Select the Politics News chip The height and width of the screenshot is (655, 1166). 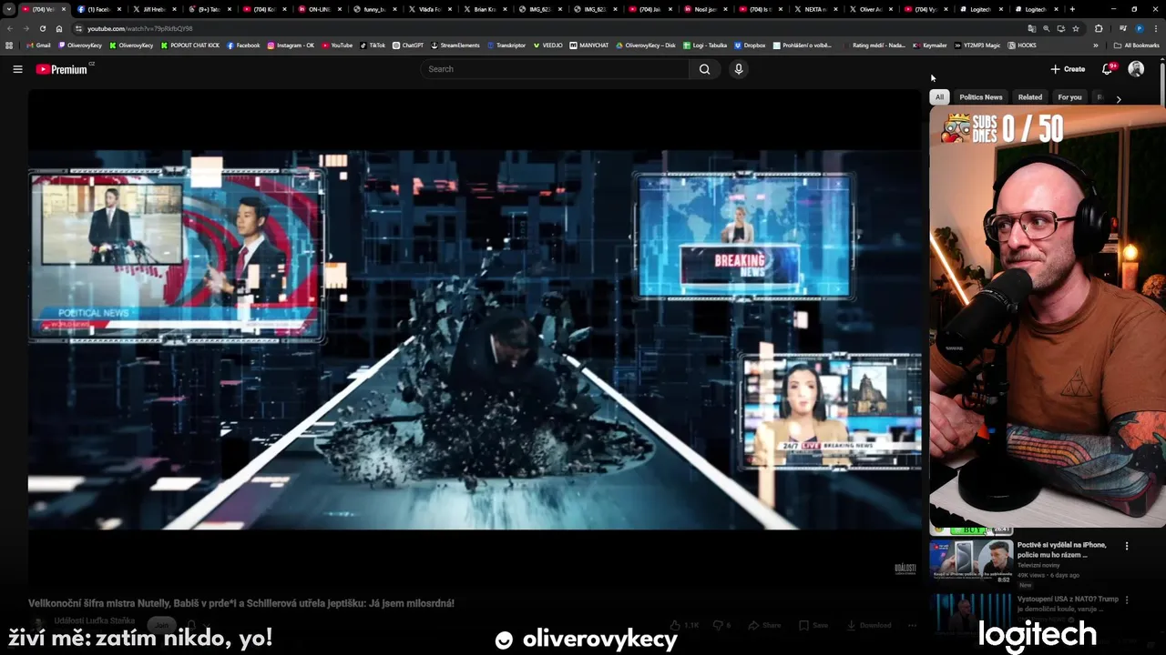(981, 97)
